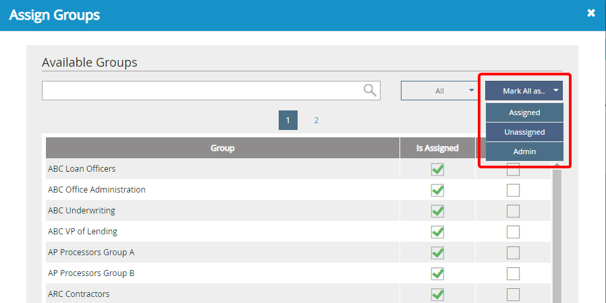The image size is (606, 303).
Task: Collapse the Mark All as.. dropdown
Action: 524,91
